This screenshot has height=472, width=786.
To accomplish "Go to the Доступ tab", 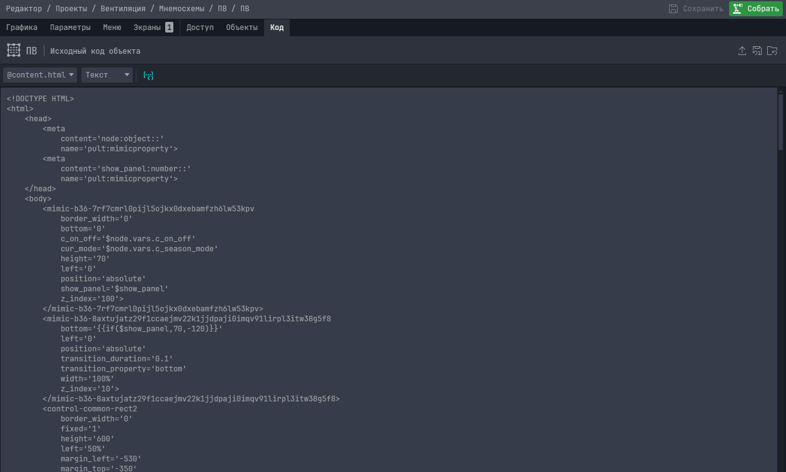I will [x=200, y=28].
